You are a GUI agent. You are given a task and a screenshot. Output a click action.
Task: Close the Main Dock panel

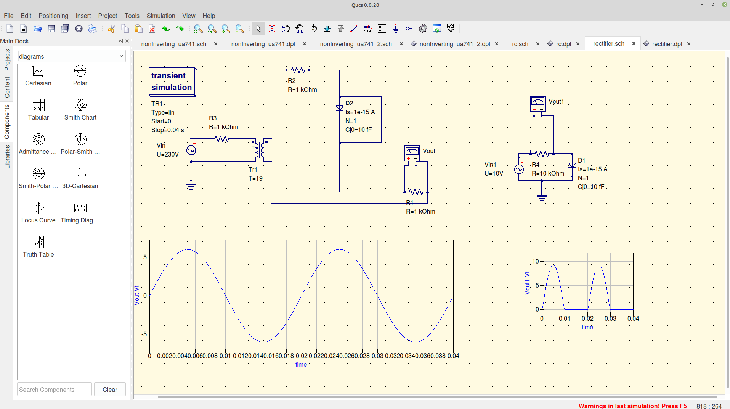pyautogui.click(x=127, y=41)
